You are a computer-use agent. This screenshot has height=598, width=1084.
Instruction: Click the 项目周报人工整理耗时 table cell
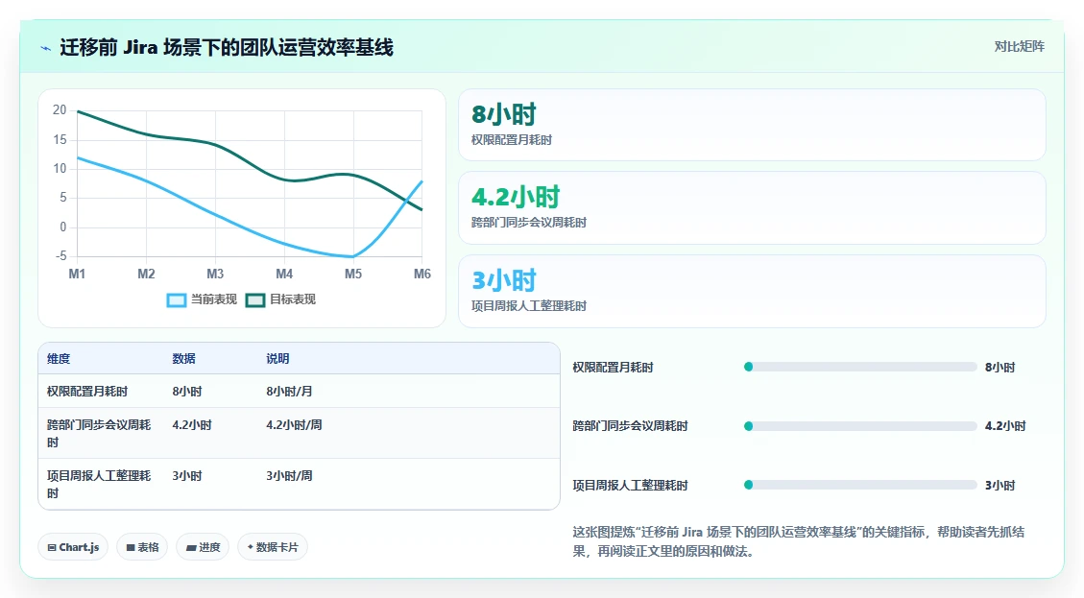click(99, 485)
